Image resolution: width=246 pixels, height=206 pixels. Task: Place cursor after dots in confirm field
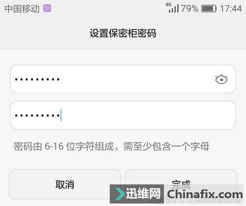[61, 116]
